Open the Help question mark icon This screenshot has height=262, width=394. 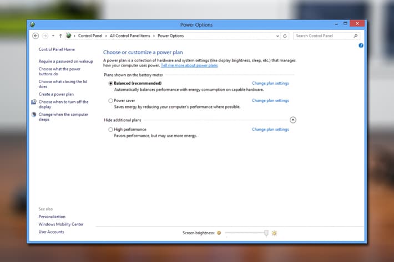click(361, 45)
